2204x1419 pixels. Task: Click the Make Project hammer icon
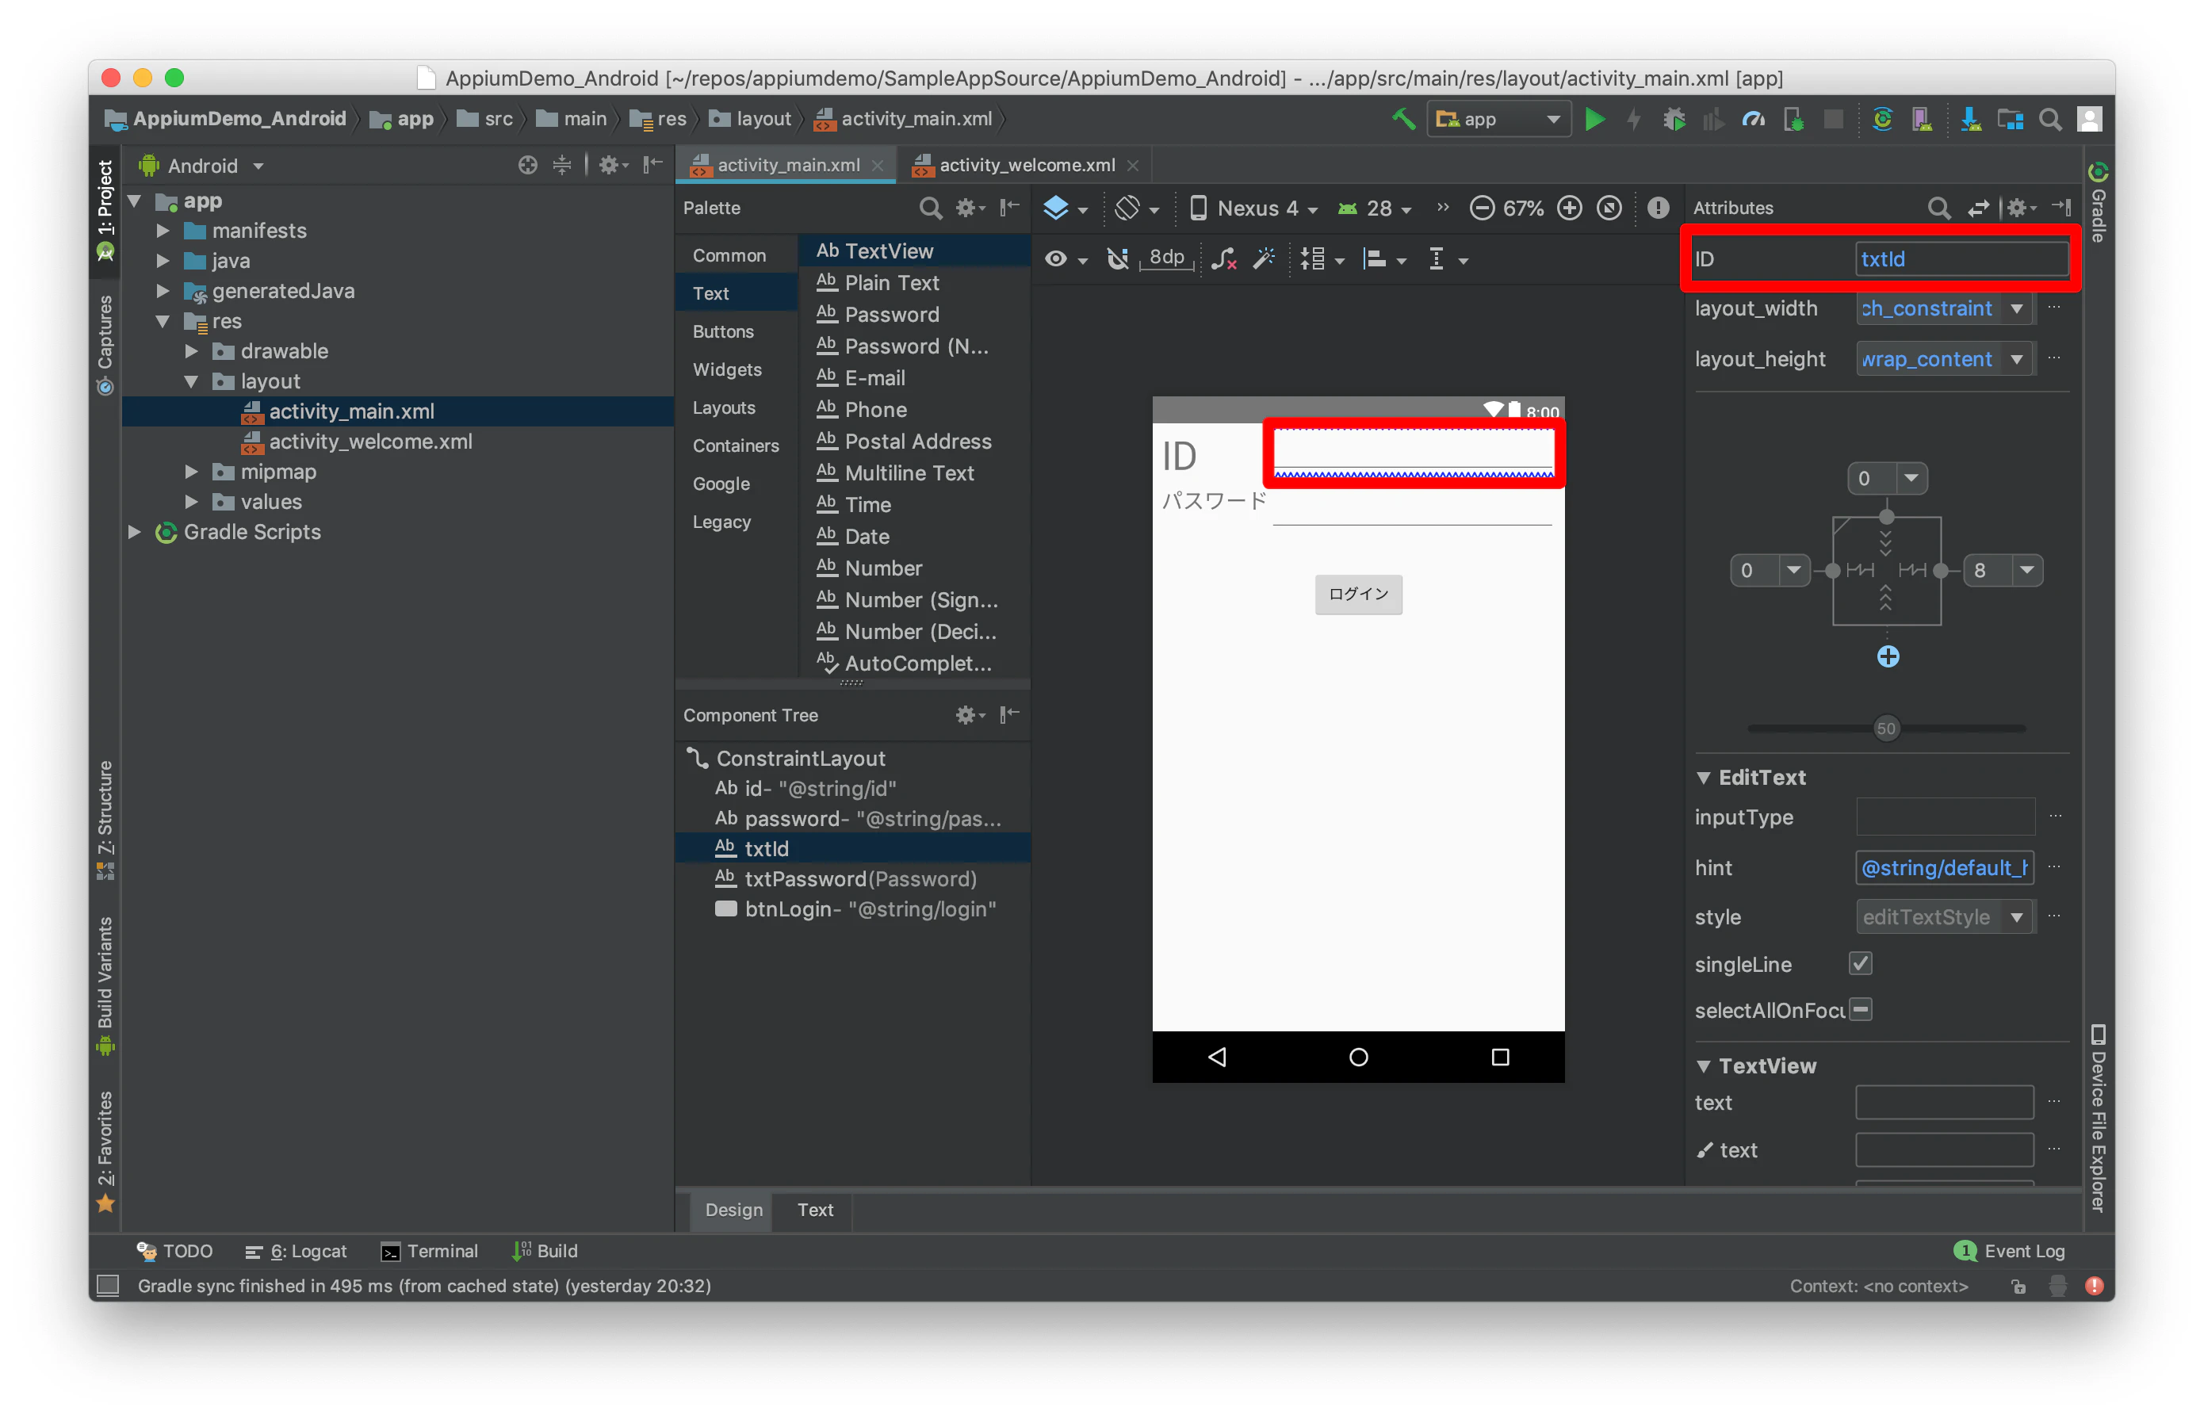click(x=1403, y=119)
